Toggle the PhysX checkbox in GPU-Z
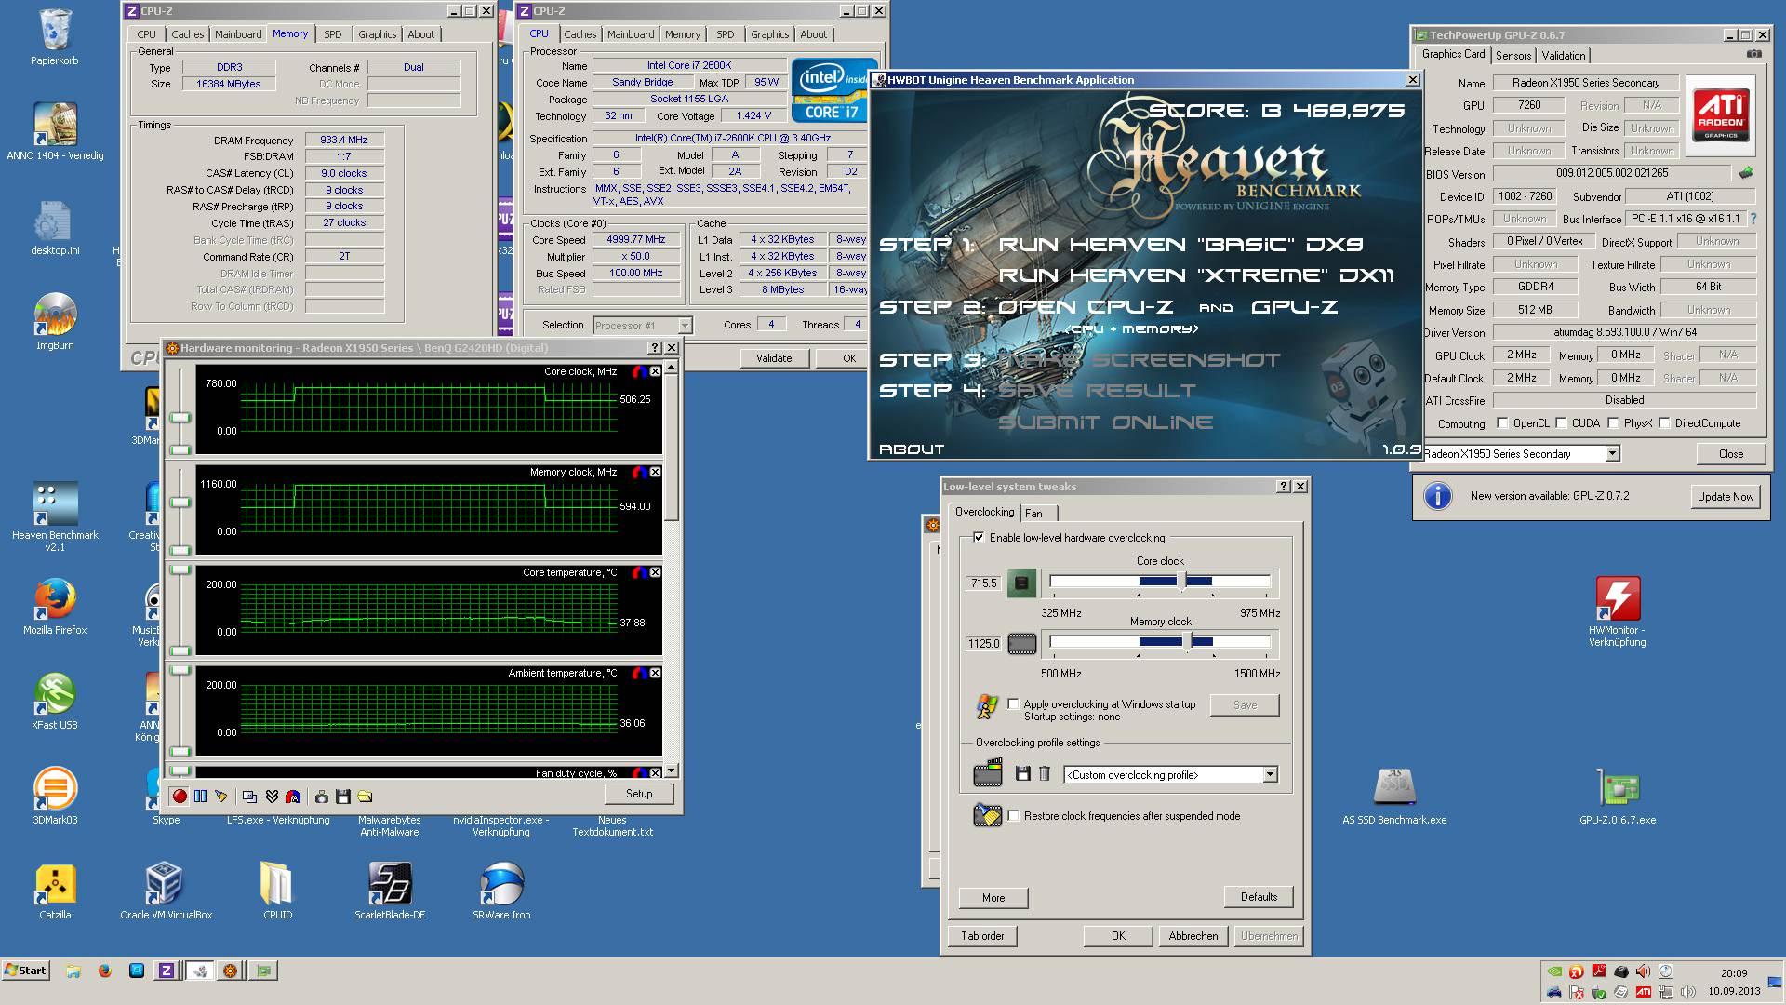This screenshot has height=1005, width=1786. 1613,423
